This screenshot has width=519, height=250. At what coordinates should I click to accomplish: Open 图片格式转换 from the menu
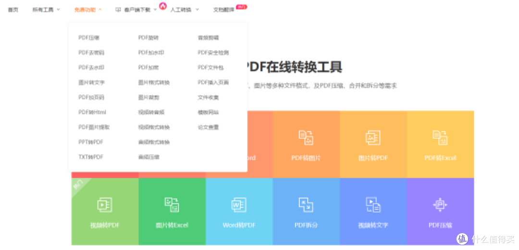(154, 83)
